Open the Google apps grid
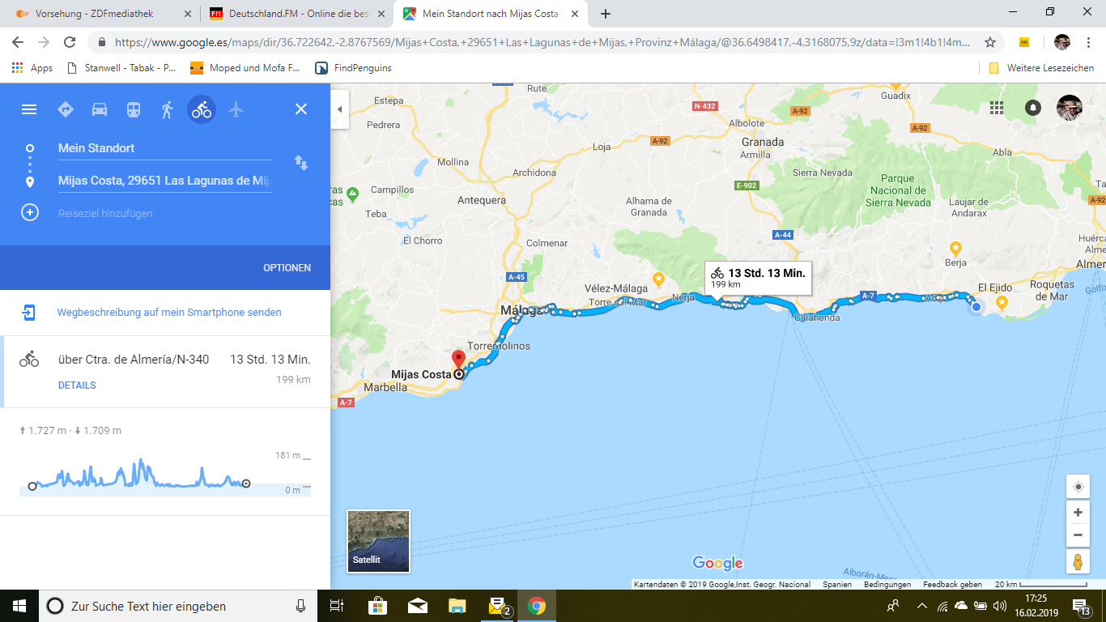The image size is (1106, 622). (997, 108)
